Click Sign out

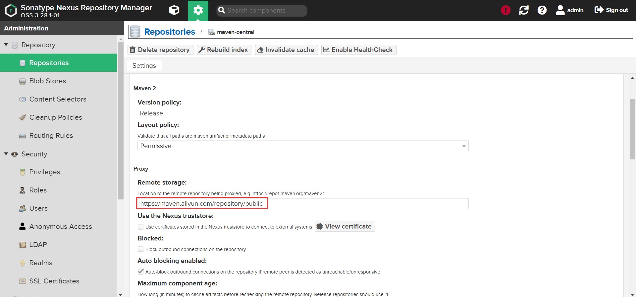pos(611,10)
